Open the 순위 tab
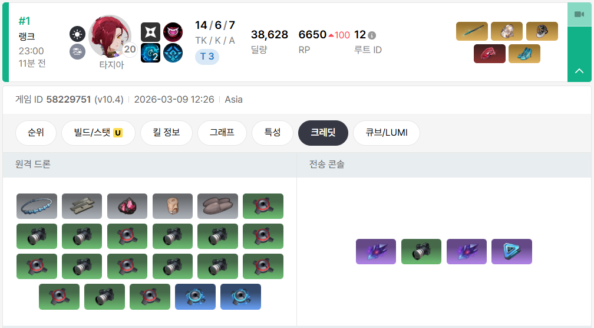Viewport: 594px width, 328px height. pos(36,133)
